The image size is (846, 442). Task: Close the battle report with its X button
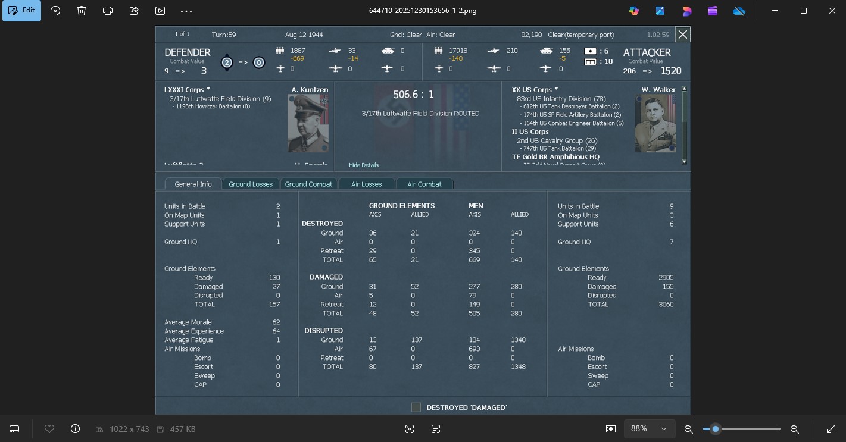pyautogui.click(x=682, y=34)
